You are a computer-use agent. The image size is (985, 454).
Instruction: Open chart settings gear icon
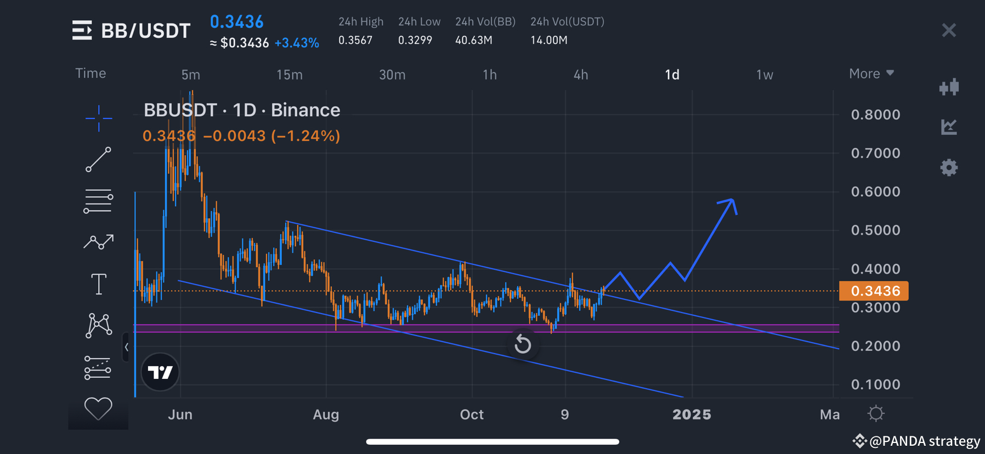[949, 167]
